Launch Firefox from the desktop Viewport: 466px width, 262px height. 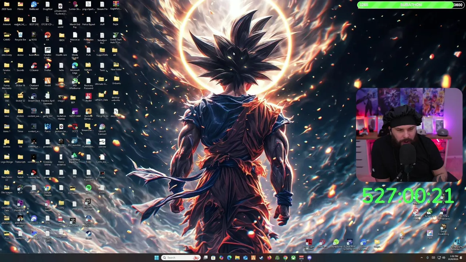[48, 67]
